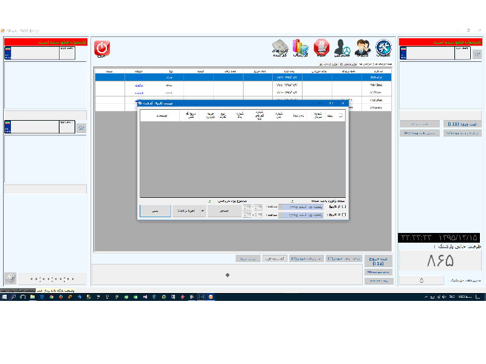
Task: Toggle the select-all checkbox in grid header
Action: 340,115
